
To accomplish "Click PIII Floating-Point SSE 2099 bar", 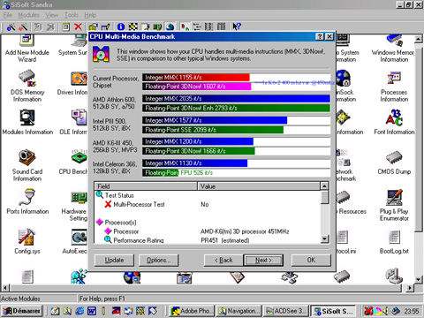I will pos(213,130).
